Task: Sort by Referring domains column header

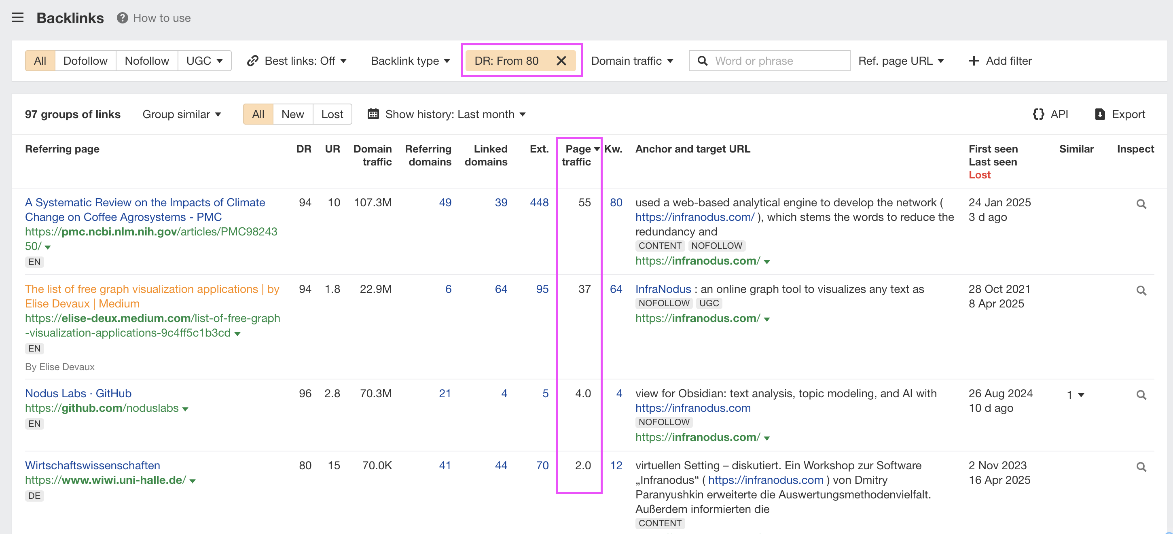Action: pyautogui.click(x=428, y=155)
